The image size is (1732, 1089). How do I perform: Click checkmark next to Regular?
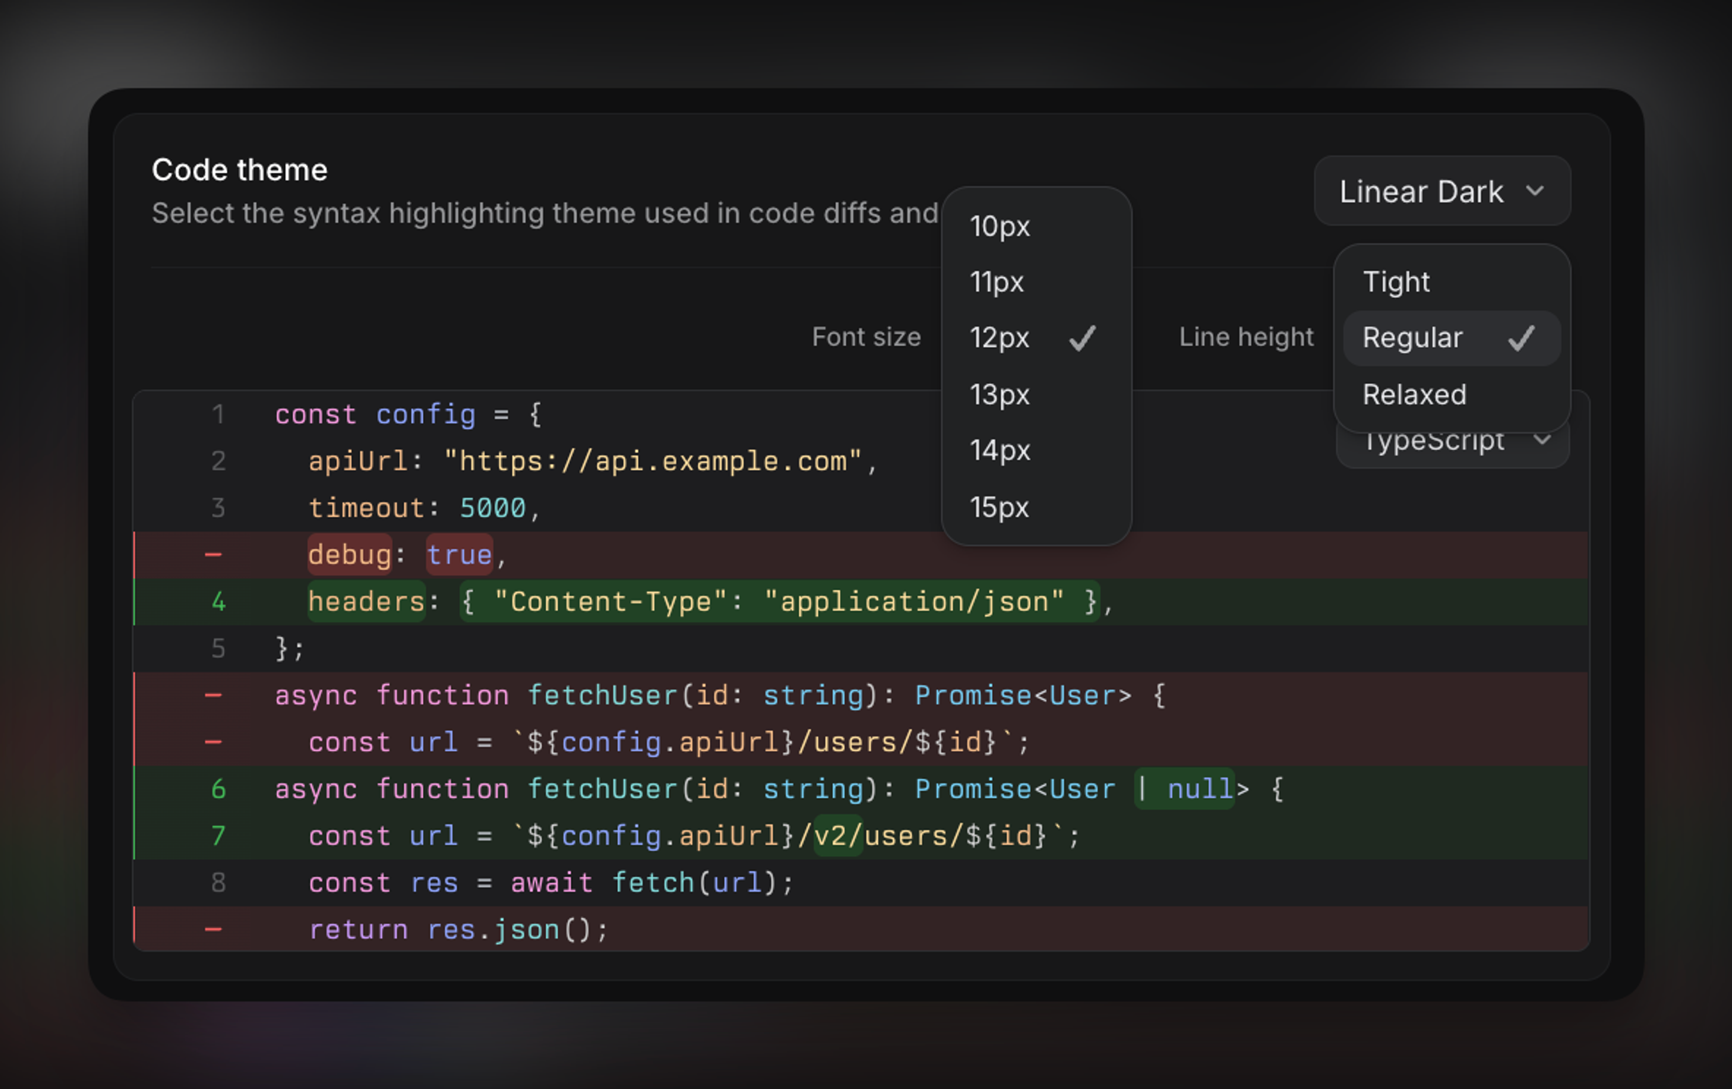(1522, 338)
